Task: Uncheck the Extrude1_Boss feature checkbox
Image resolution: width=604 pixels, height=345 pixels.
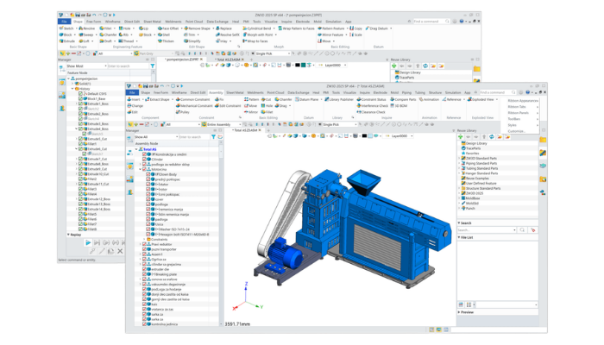Action: pyautogui.click(x=80, y=103)
